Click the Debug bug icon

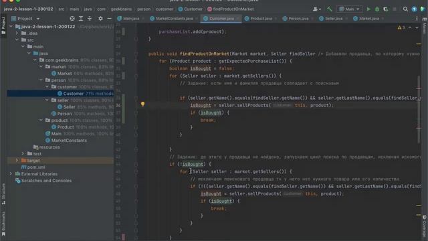coord(377,9)
